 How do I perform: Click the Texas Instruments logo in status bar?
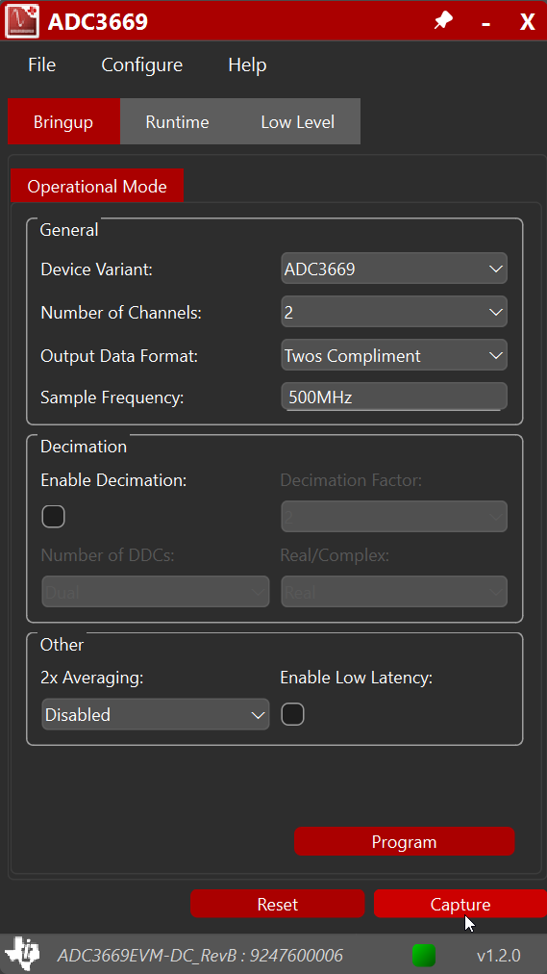(22, 954)
